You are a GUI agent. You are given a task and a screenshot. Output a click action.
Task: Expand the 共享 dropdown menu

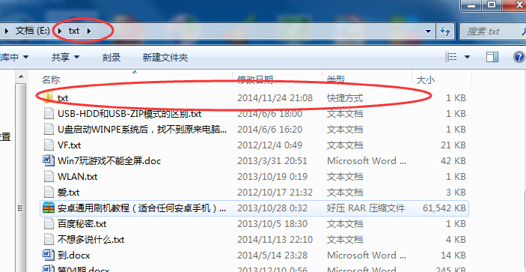76,57
